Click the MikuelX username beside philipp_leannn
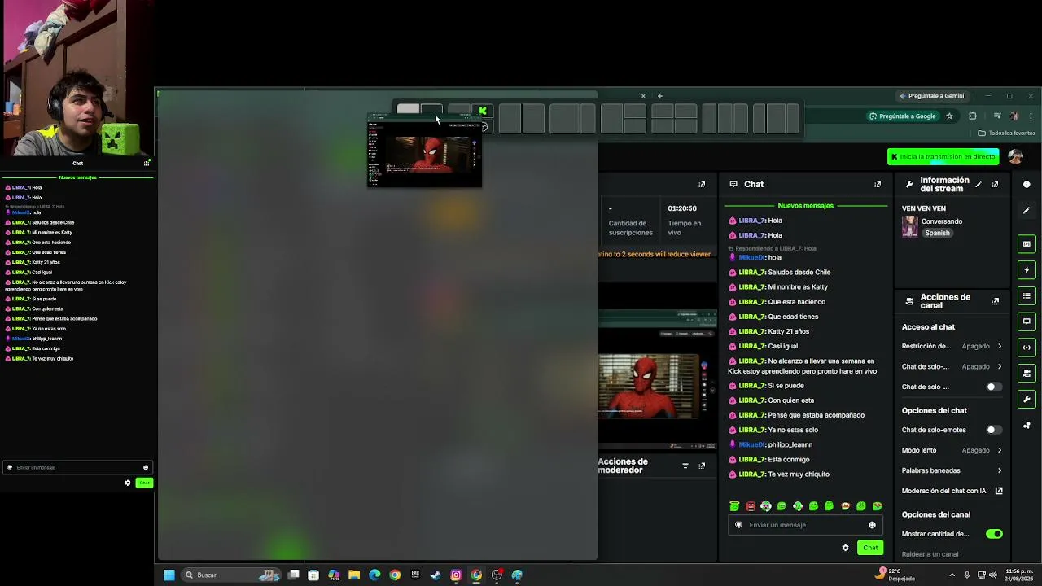This screenshot has height=586, width=1042. (752, 445)
